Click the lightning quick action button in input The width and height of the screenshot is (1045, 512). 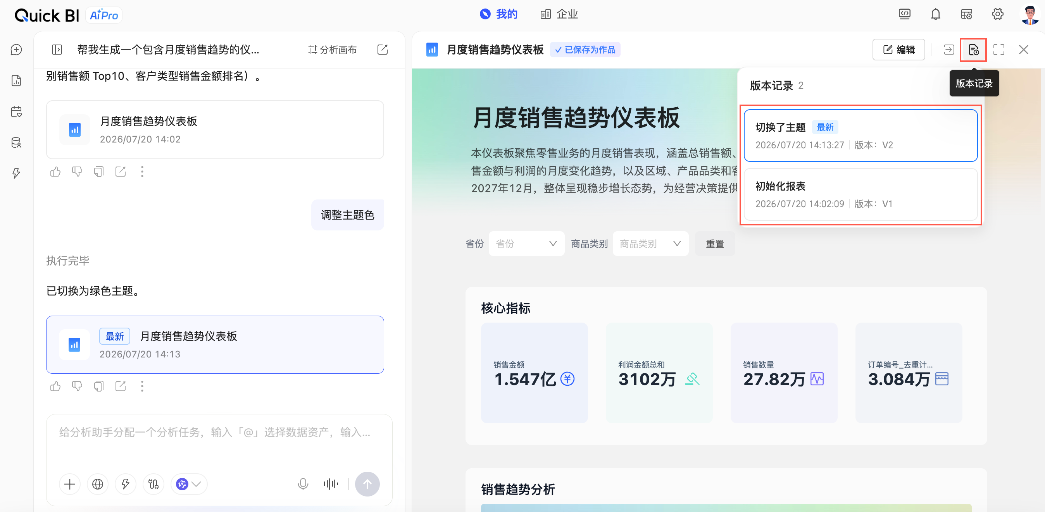coord(125,484)
